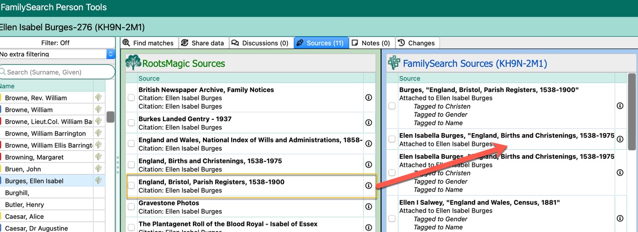Click the FamilySearch icon beside Browne, Lieut.Col. William
638x232 pixels.
point(99,122)
